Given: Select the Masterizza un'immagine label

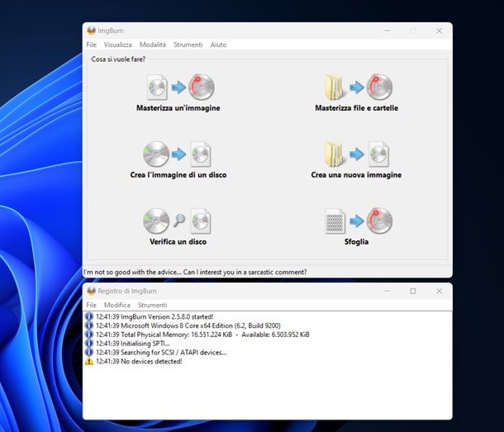Looking at the screenshot, I should 178,108.
